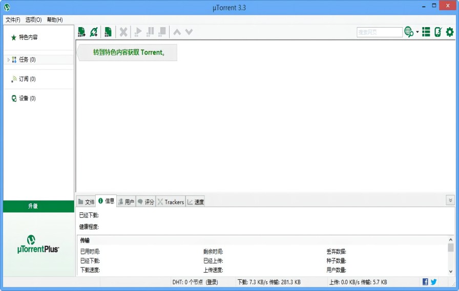Click into the web search field
The height and width of the screenshot is (291, 459).
(x=380, y=32)
